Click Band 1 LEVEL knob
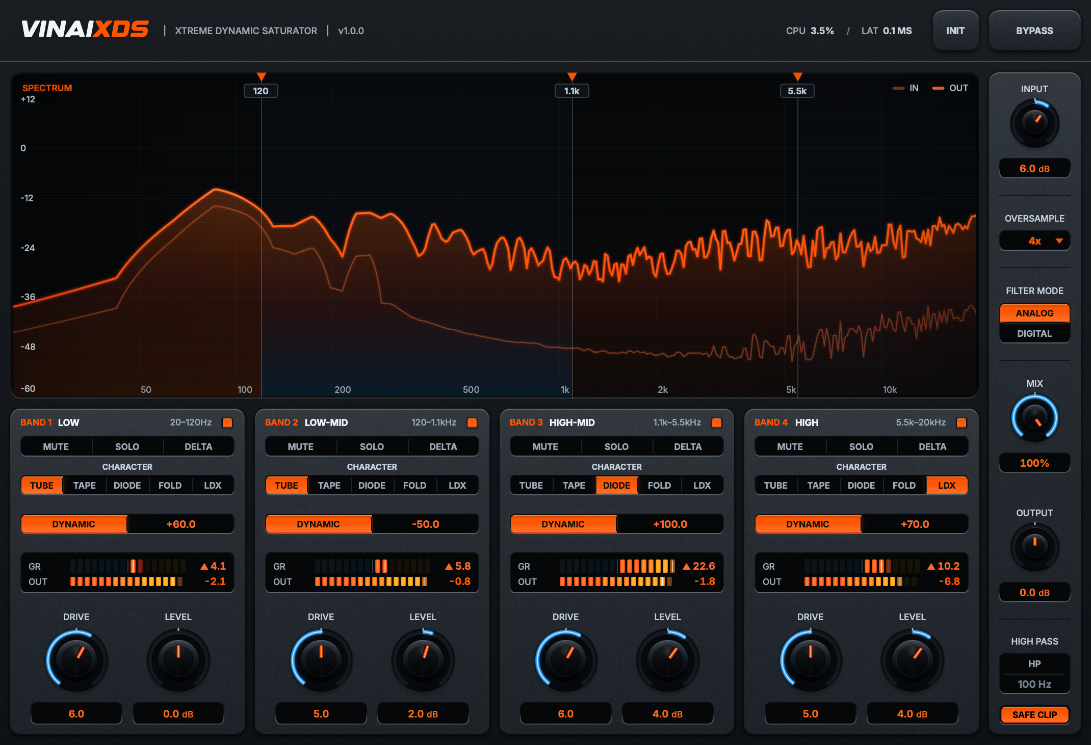This screenshot has width=1091, height=745. click(x=178, y=660)
